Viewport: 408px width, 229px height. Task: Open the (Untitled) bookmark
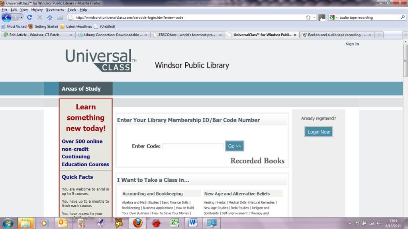pyautogui.click(x=105, y=27)
